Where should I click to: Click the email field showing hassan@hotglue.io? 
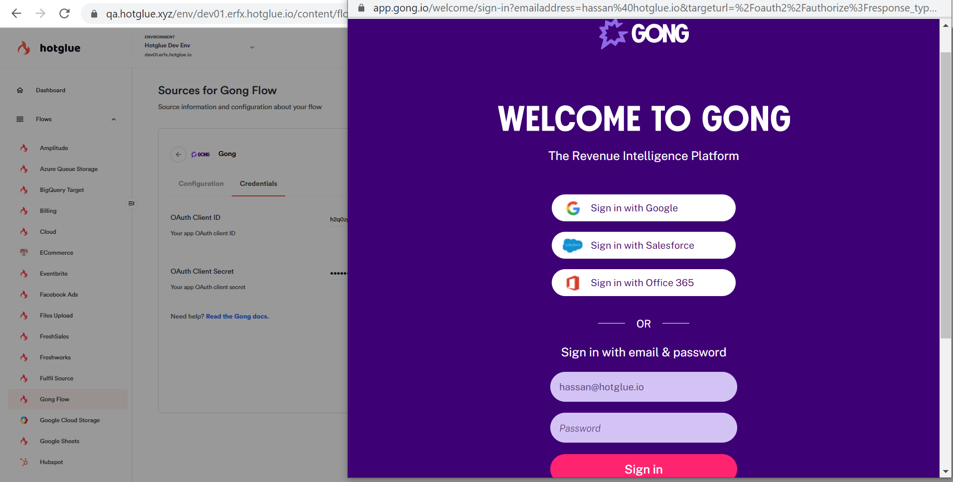pos(643,387)
